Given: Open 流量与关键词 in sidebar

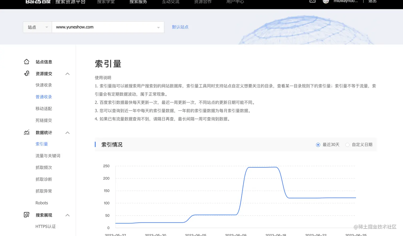Looking at the screenshot, I should (48, 156).
